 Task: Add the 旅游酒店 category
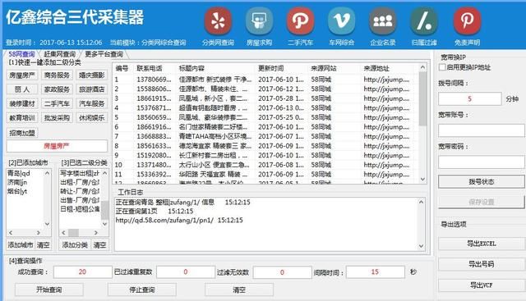91,89
